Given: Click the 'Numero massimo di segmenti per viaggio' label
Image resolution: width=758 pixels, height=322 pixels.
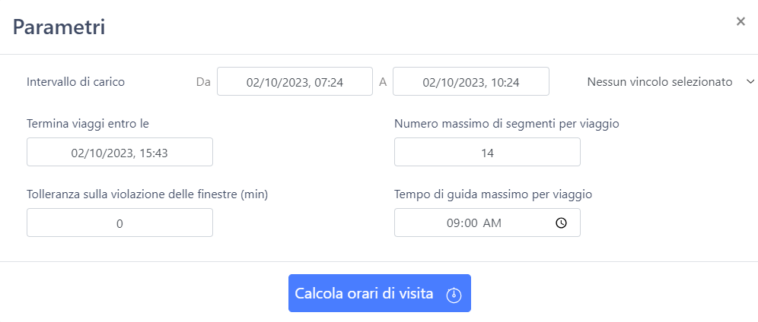Looking at the screenshot, I should click(x=507, y=124).
